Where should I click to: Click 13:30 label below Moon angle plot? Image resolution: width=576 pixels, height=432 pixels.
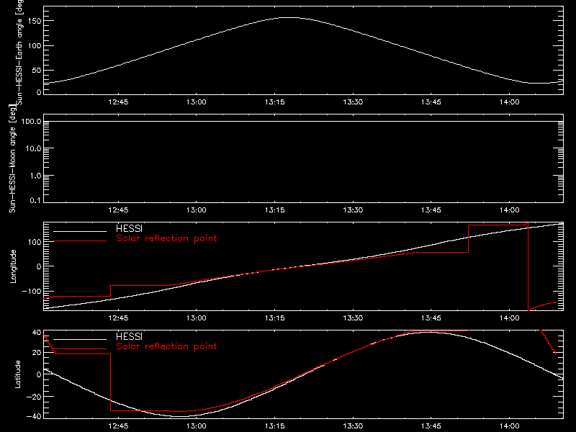(x=353, y=210)
